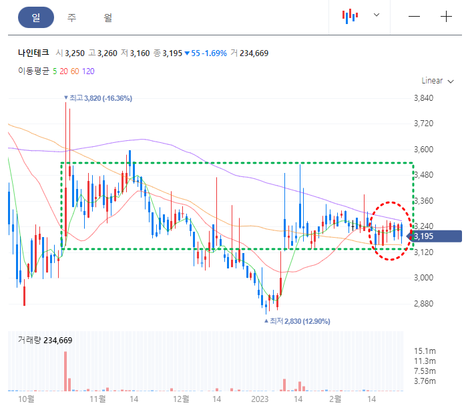The image size is (466, 416).
Task: Click the 3,600 price axis label
Action: click(423, 149)
